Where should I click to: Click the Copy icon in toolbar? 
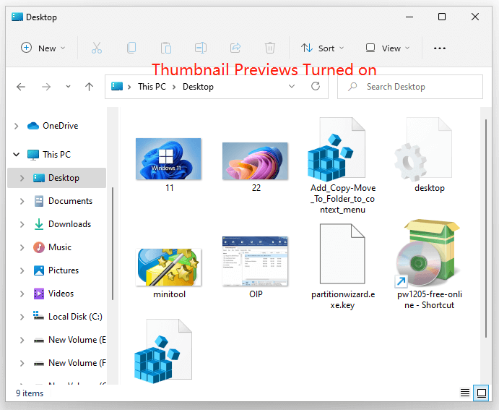pyautogui.click(x=131, y=48)
